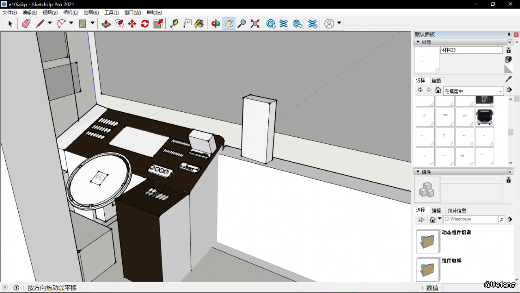Open the 动态组件培训 component folder
The width and height of the screenshot is (520, 293).
428,241
